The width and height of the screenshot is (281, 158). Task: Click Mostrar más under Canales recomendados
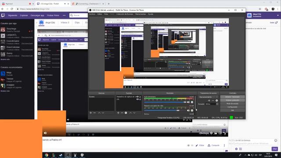pyautogui.click(x=5, y=91)
